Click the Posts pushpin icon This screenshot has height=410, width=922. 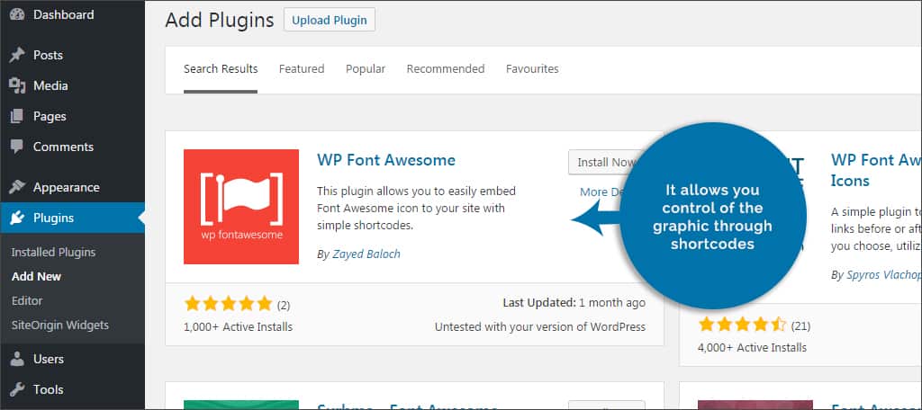click(x=17, y=55)
